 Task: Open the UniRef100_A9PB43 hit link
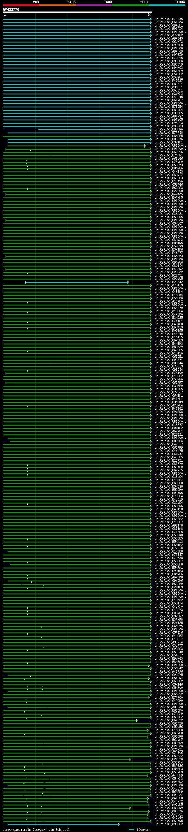pyautogui.click(x=168, y=38)
